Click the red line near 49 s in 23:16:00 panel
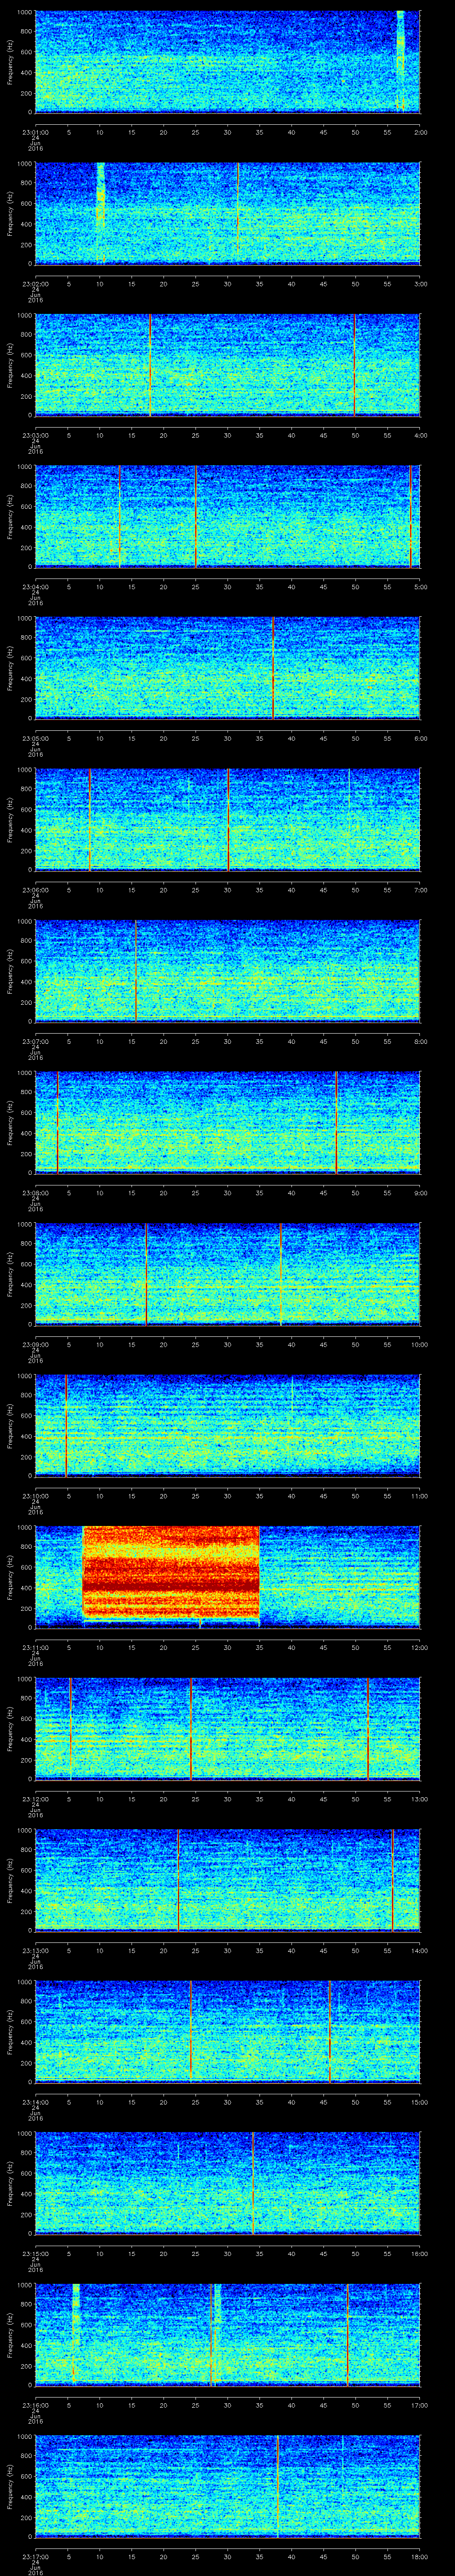The width and height of the screenshot is (455, 2576). (348, 2335)
